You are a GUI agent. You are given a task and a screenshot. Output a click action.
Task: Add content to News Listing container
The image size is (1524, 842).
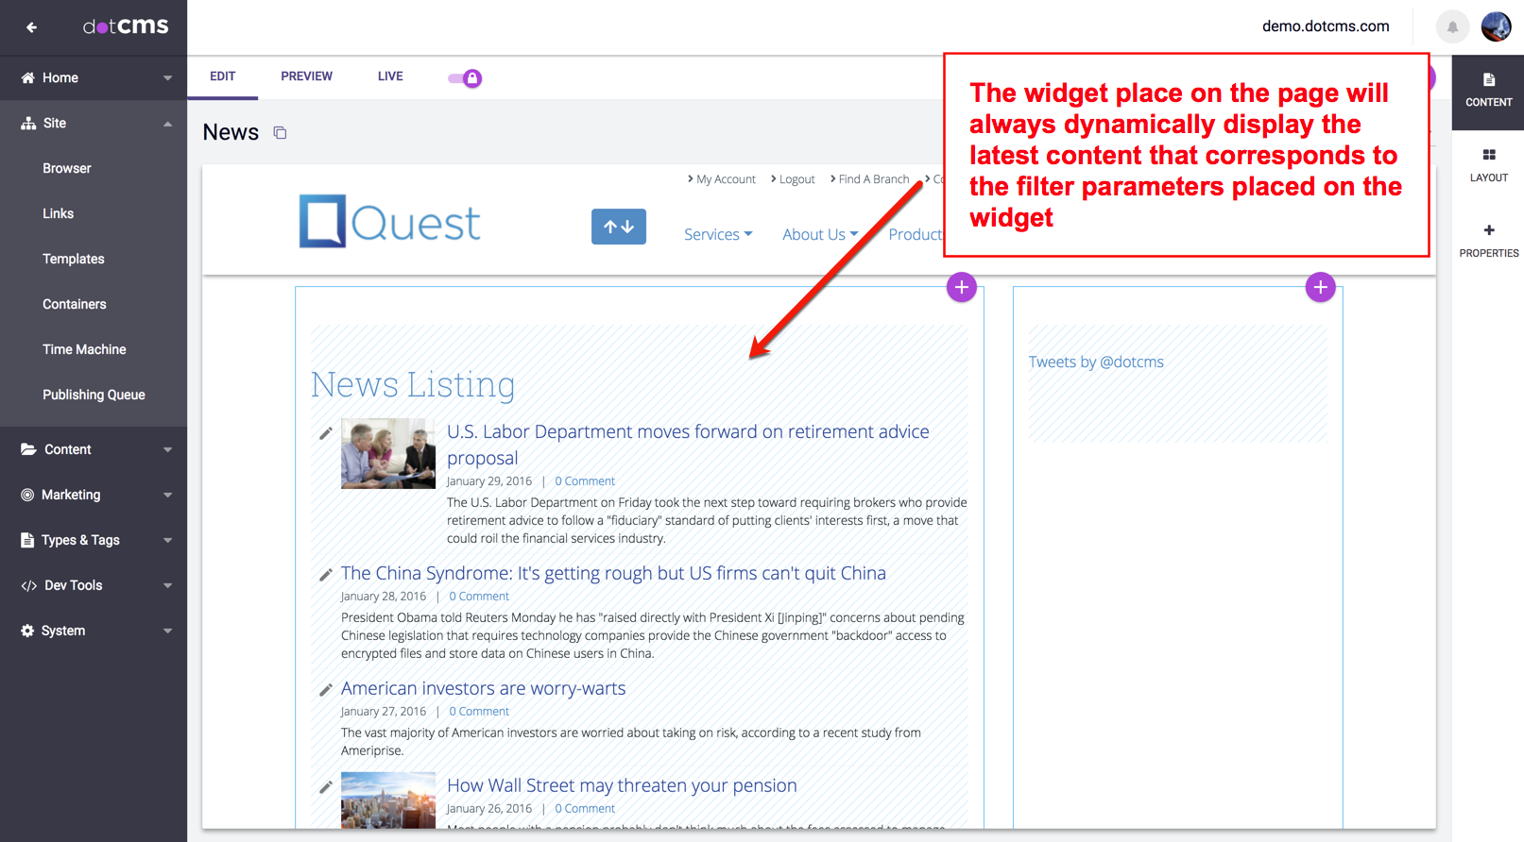[x=961, y=287]
